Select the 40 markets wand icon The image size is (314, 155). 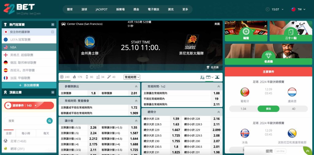coord(109,77)
